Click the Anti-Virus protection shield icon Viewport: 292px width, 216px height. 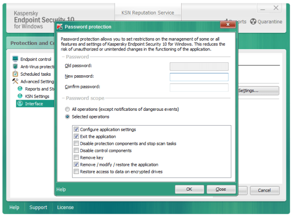15,67
